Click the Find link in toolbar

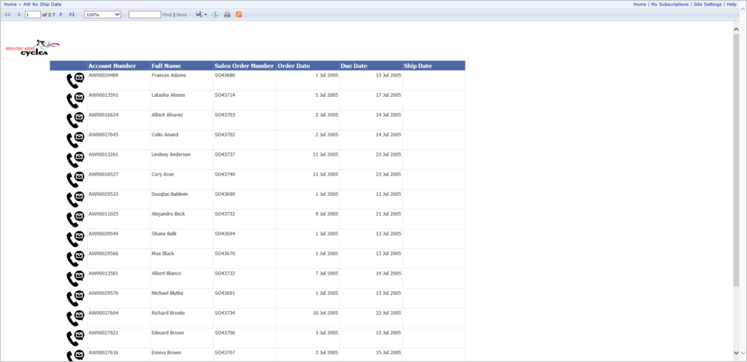[x=167, y=15]
